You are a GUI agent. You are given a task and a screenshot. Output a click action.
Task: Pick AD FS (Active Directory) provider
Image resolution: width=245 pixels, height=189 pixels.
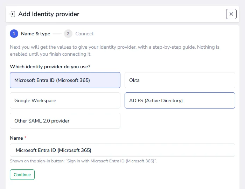(x=180, y=100)
